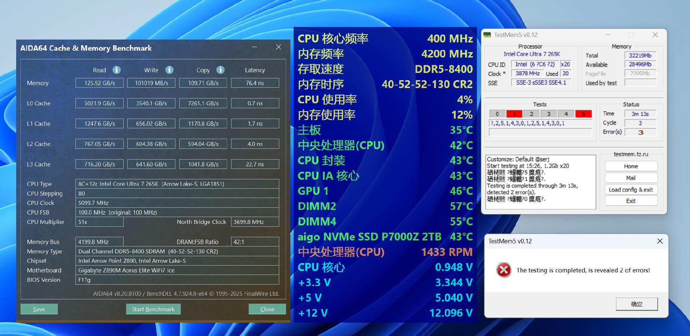Click the aigo NVMe SSD P7000Z 2TB label

369,237
